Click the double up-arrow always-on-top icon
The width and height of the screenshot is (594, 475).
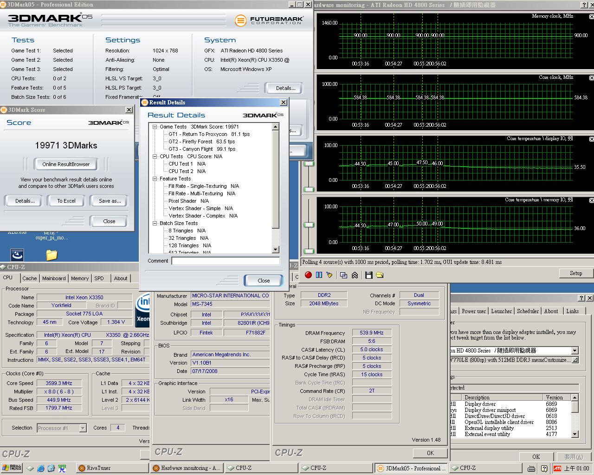coord(355,275)
